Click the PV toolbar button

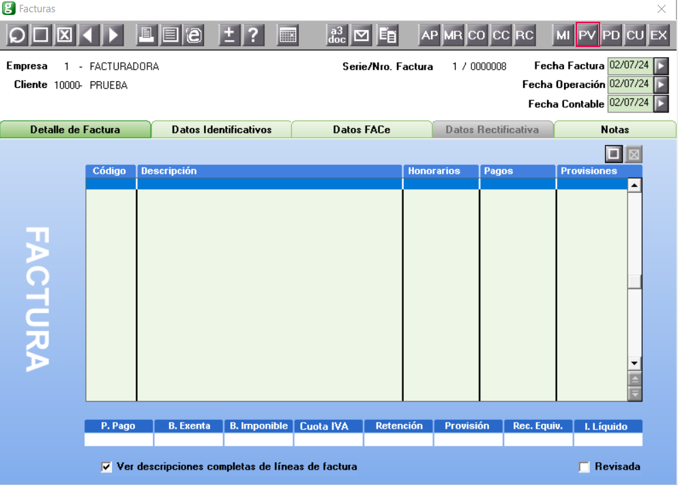coord(587,35)
